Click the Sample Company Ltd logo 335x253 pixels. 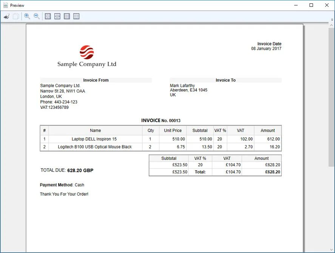[87, 56]
